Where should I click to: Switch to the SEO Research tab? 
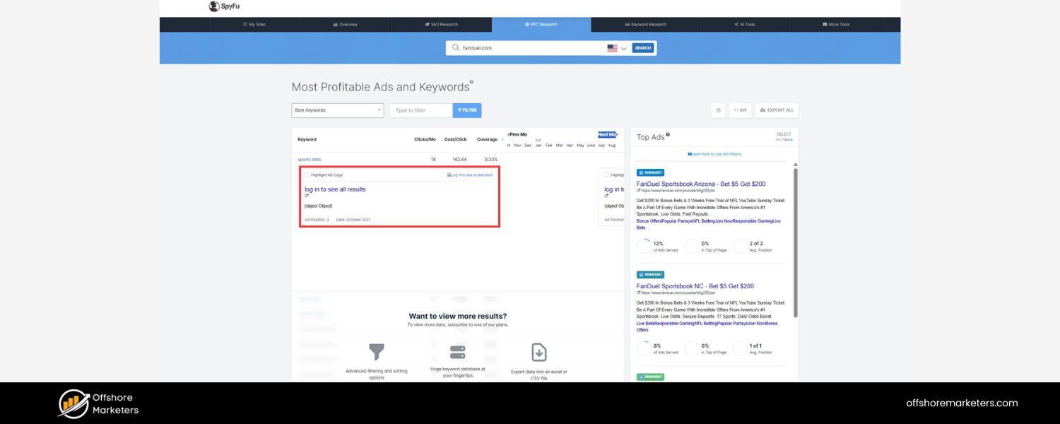coord(442,25)
